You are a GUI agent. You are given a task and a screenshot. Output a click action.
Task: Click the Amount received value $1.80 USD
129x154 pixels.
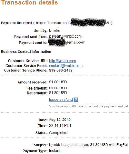pos(58,82)
